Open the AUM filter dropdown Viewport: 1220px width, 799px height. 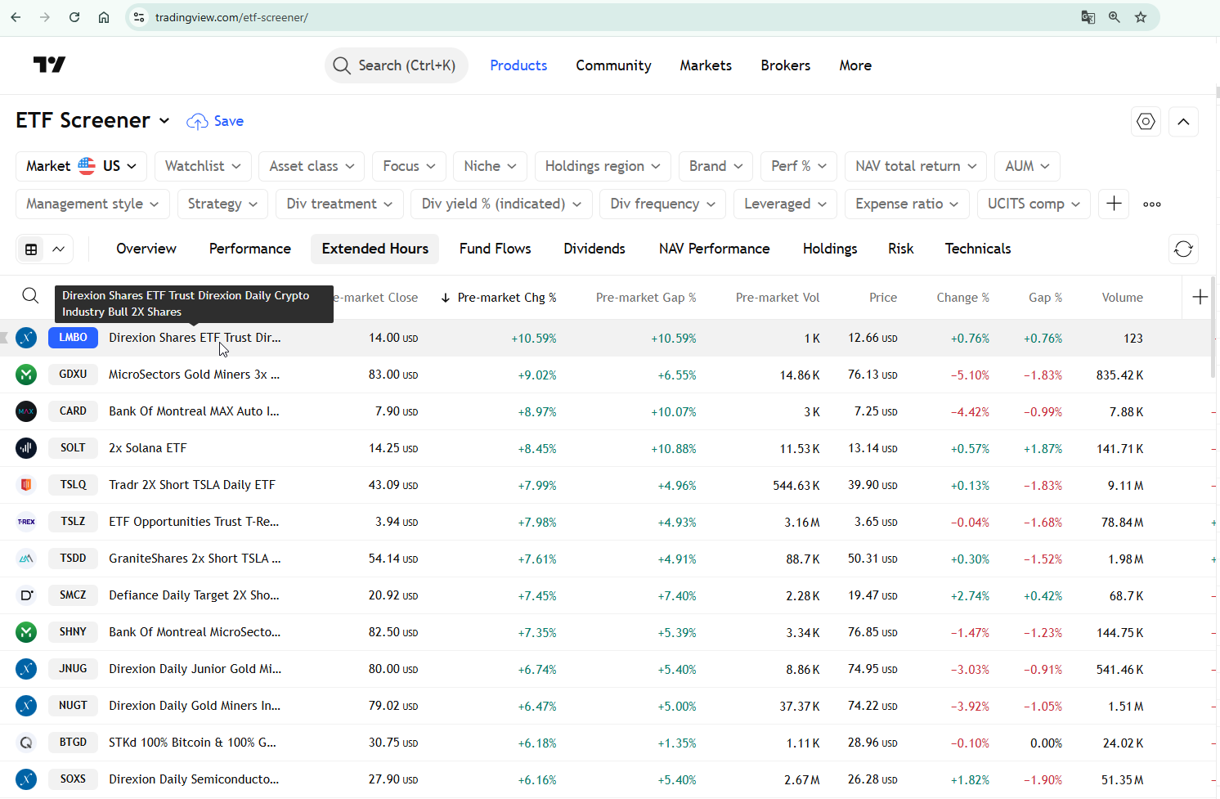tap(1027, 166)
